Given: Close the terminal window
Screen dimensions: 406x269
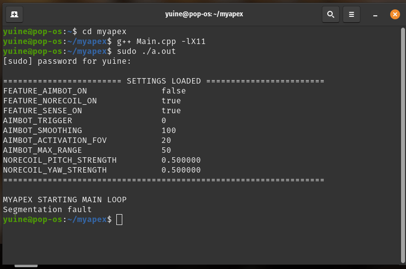Looking at the screenshot, I should click(x=395, y=14).
